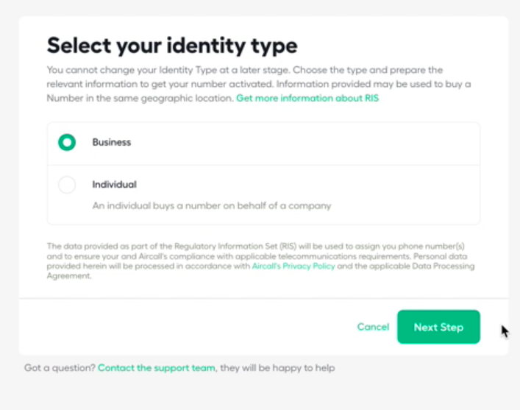The height and width of the screenshot is (410, 520).
Task: Click the Individual option label text
Action: tap(115, 184)
